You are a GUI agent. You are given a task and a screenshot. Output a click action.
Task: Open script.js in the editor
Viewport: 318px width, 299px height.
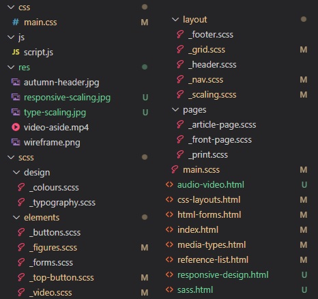pyautogui.click(x=38, y=53)
